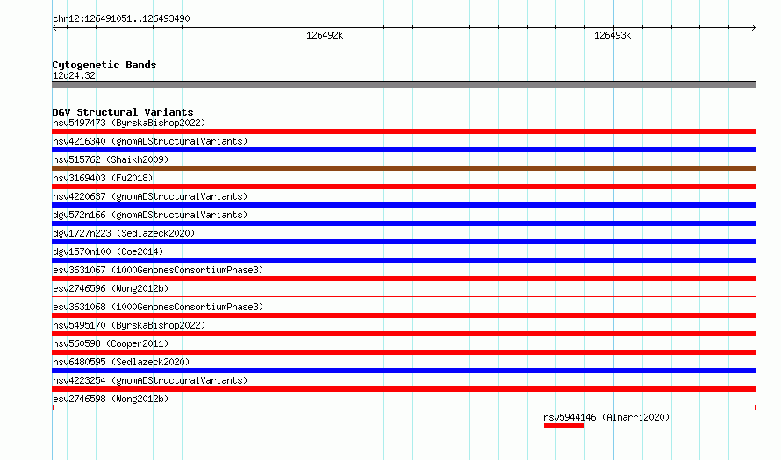
Task: Click the blue bar under dgv1570n100
Action: (404, 260)
